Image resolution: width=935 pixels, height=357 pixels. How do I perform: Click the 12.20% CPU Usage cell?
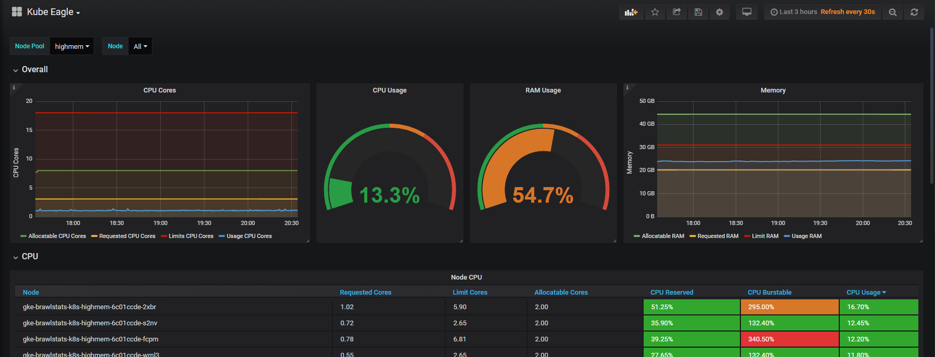click(879, 339)
